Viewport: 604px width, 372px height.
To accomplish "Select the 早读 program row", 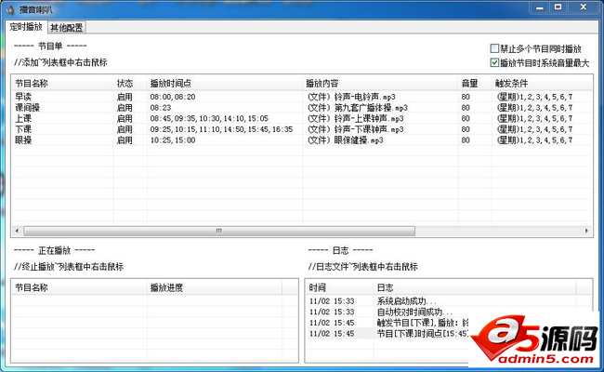I will coord(302,97).
